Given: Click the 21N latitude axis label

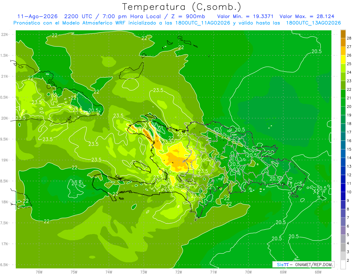Looking at the screenshot, I should pyautogui.click(x=4, y=76).
